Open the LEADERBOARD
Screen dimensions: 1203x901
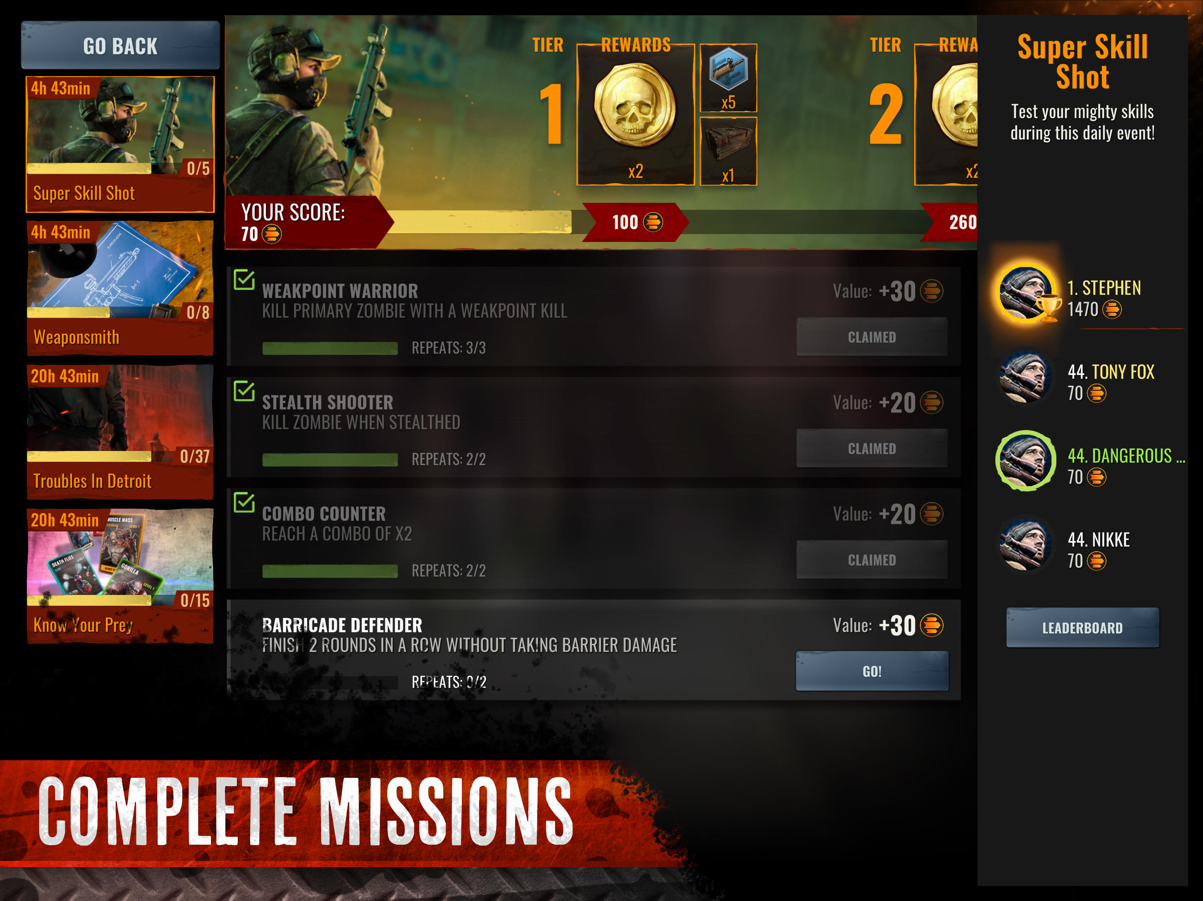(x=1082, y=628)
